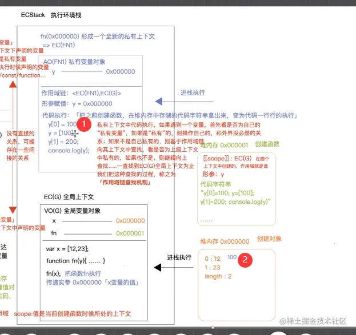
Task: Click the 'y = [100]' code line
Action: tap(61, 133)
